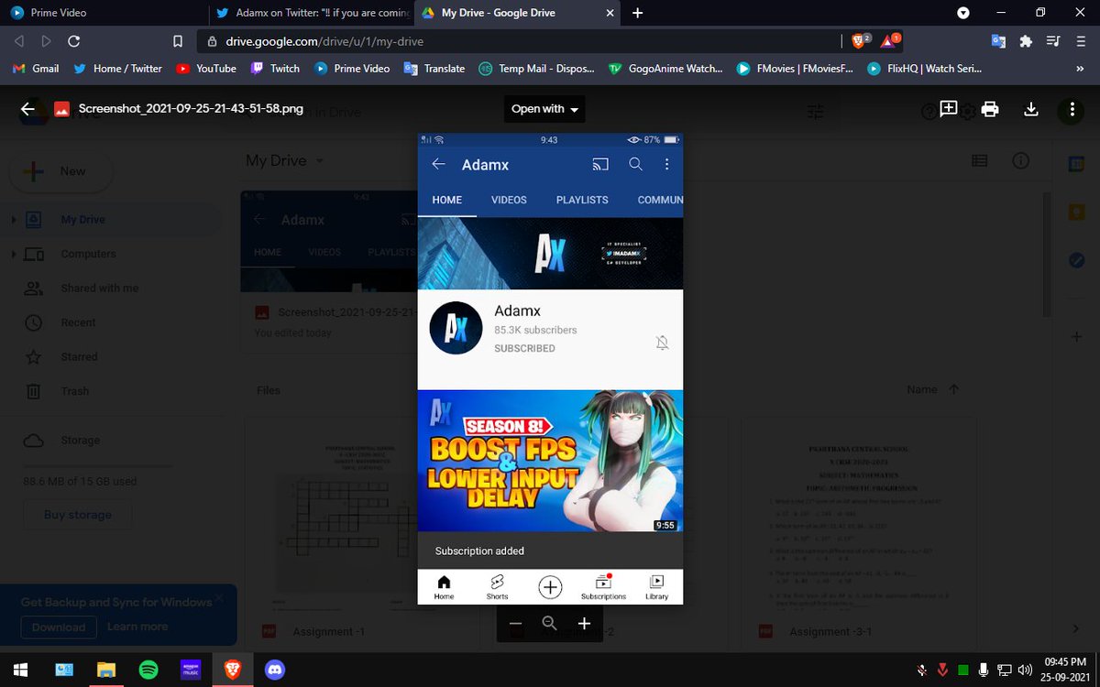Launch Spotify from the taskbar
The image size is (1100, 687).
pos(148,671)
